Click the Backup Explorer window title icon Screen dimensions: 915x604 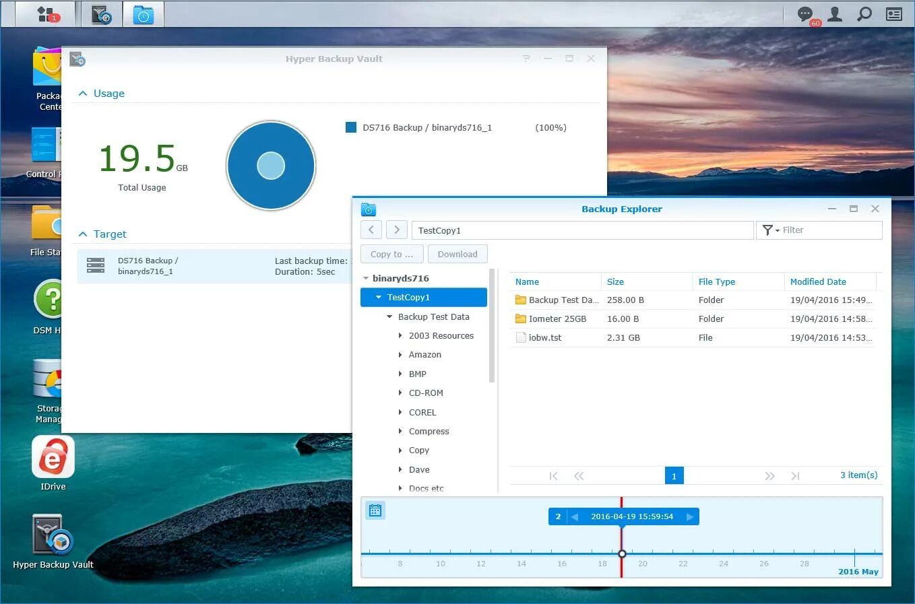click(369, 209)
